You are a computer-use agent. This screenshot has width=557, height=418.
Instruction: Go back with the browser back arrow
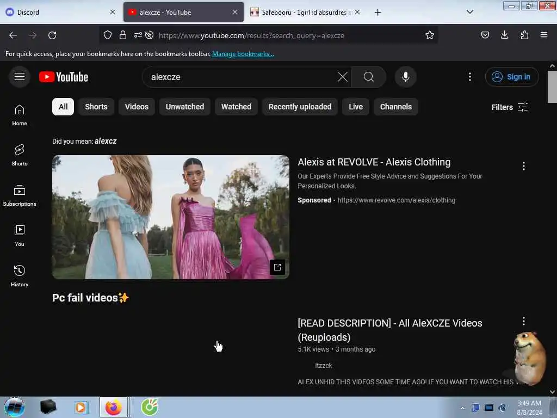pyautogui.click(x=13, y=35)
